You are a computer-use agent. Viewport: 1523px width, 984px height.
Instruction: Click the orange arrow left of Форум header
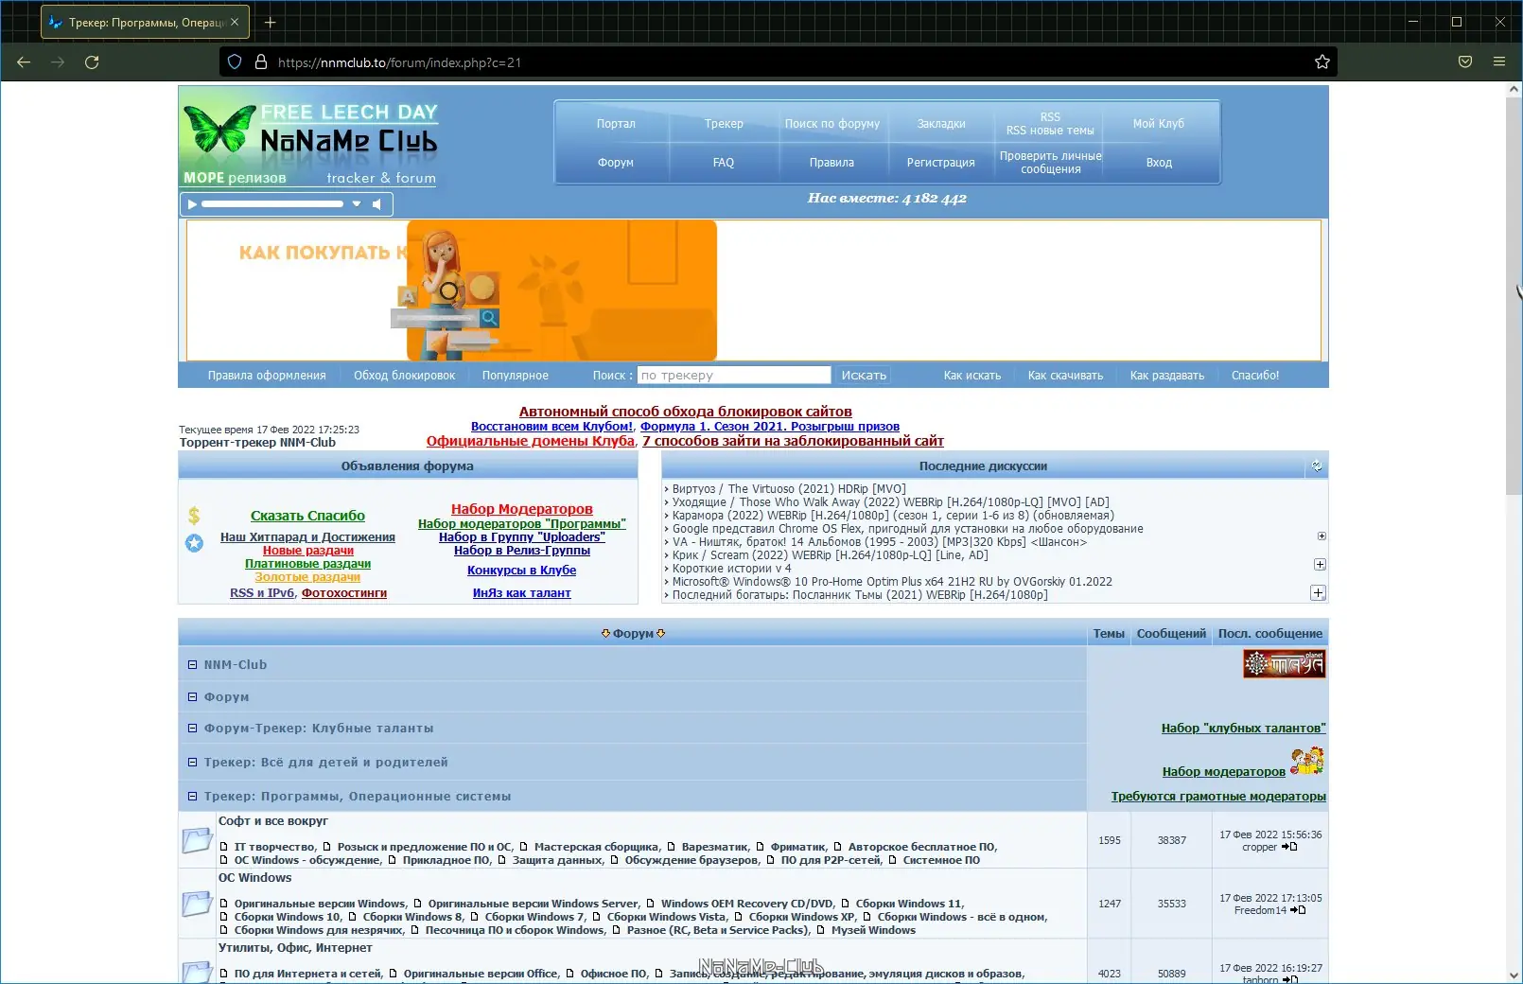605,634
